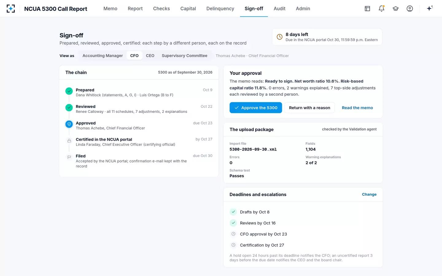Click Return with a reason button
The image size is (442, 276).
pyautogui.click(x=309, y=108)
